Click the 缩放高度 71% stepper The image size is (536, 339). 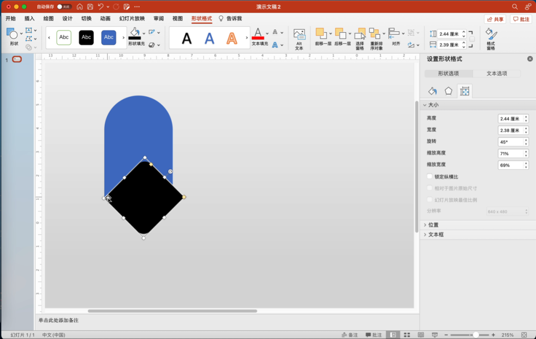point(526,154)
